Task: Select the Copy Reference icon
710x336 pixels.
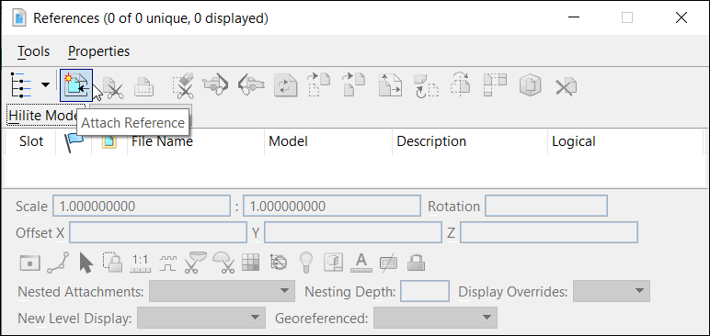Action: 355,84
